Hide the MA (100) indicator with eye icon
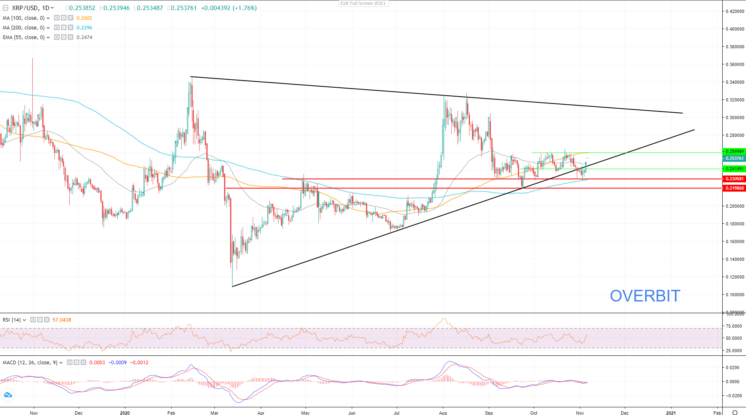This screenshot has height=415, width=746. pos(57,18)
